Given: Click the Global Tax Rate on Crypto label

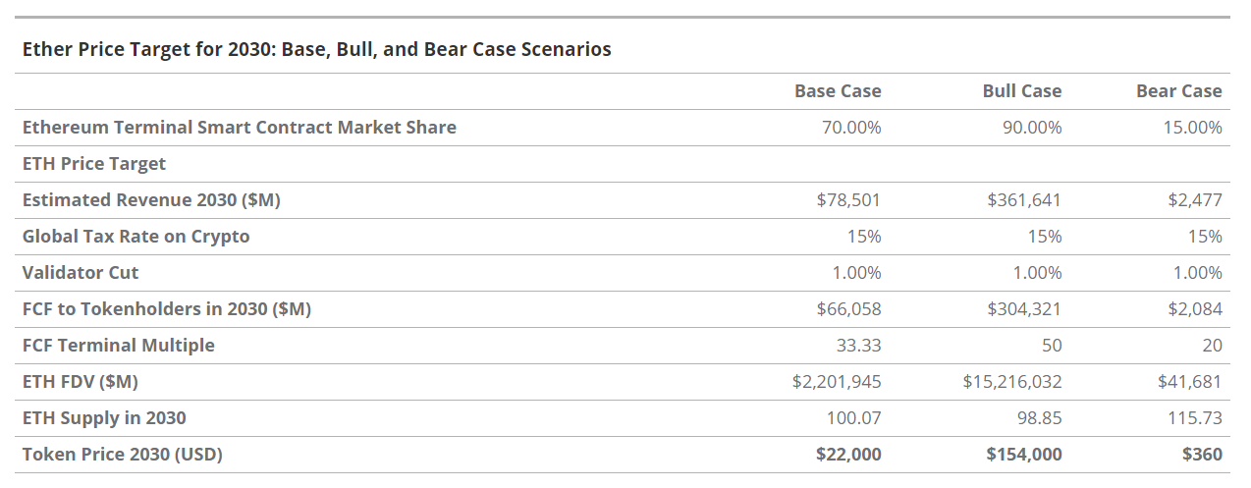Looking at the screenshot, I should pyautogui.click(x=136, y=237).
